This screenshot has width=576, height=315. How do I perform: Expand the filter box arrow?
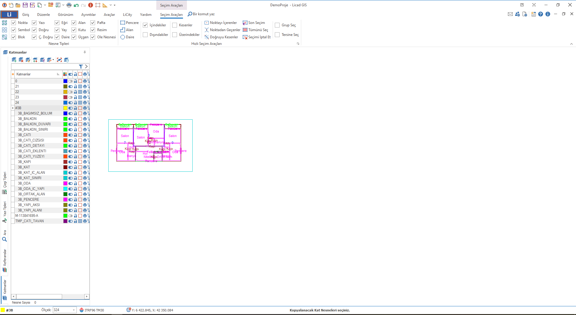(x=86, y=66)
